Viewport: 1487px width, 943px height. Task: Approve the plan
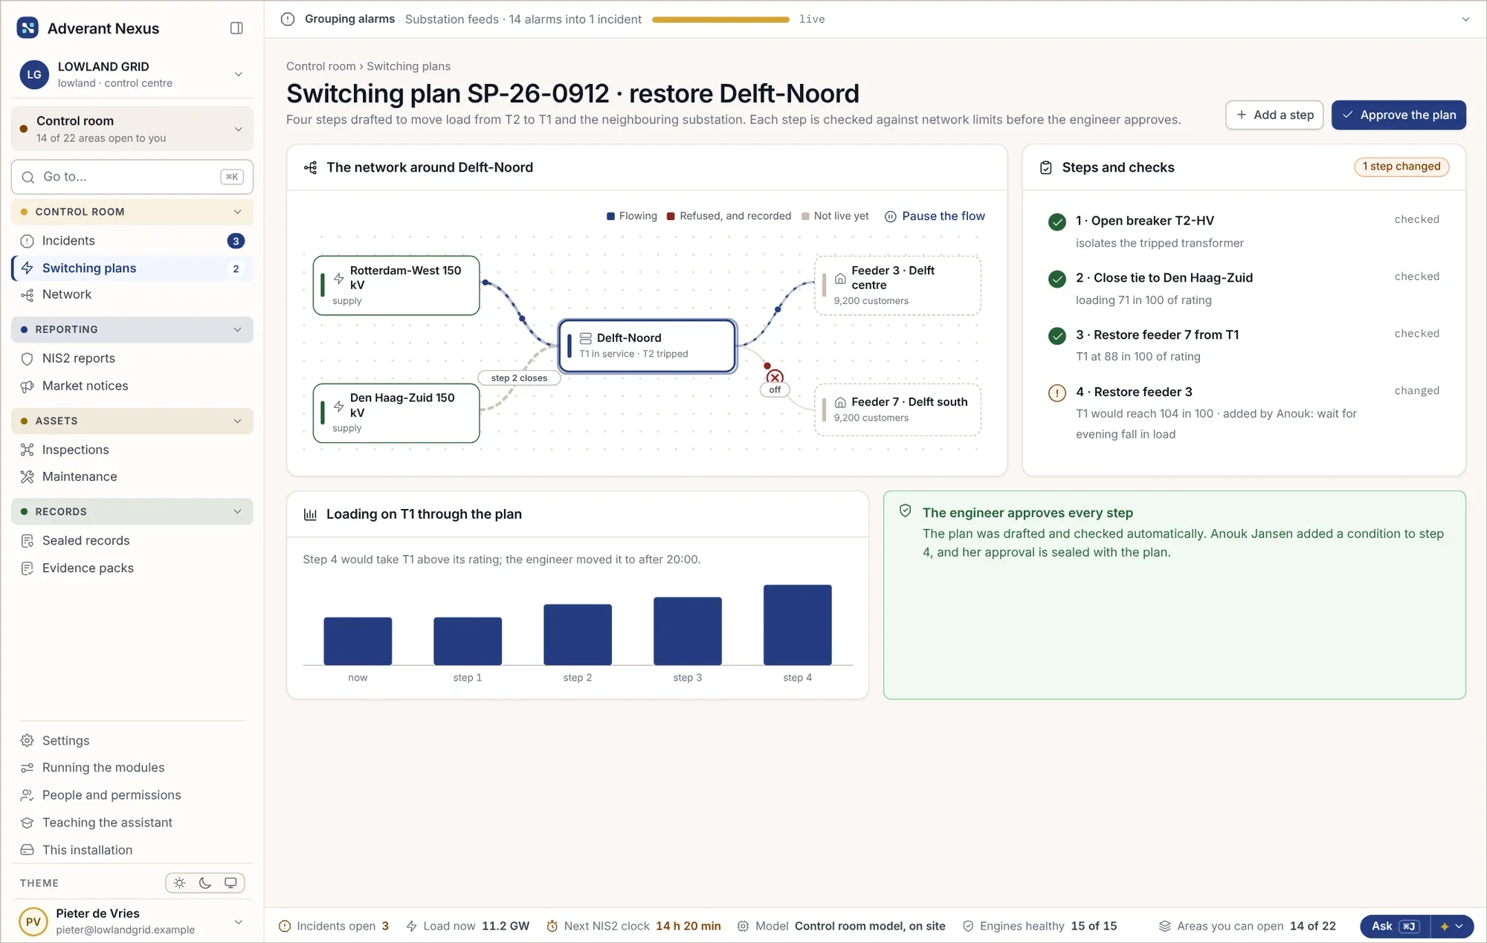[x=1399, y=115]
